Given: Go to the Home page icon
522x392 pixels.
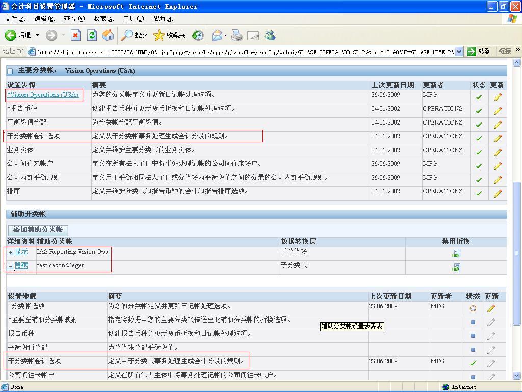Looking at the screenshot, I should (108, 35).
